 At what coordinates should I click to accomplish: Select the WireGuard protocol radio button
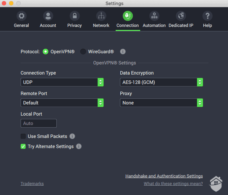(x=83, y=52)
